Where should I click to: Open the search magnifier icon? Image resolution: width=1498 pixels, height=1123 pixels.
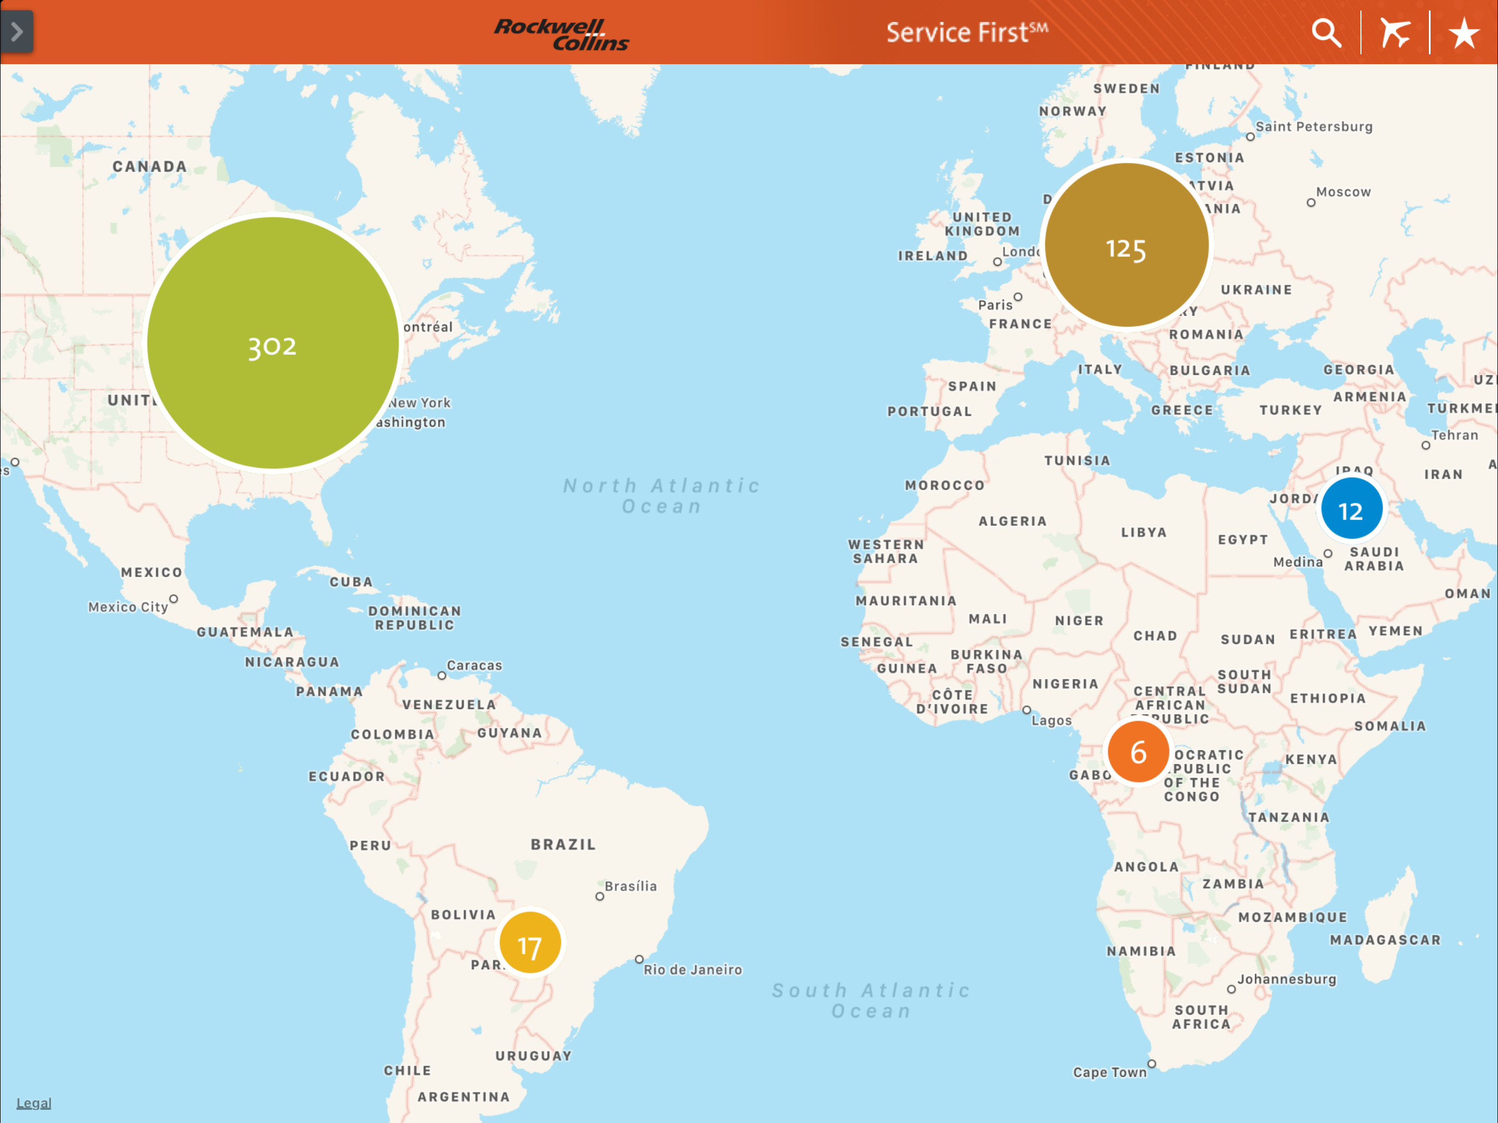(1326, 32)
